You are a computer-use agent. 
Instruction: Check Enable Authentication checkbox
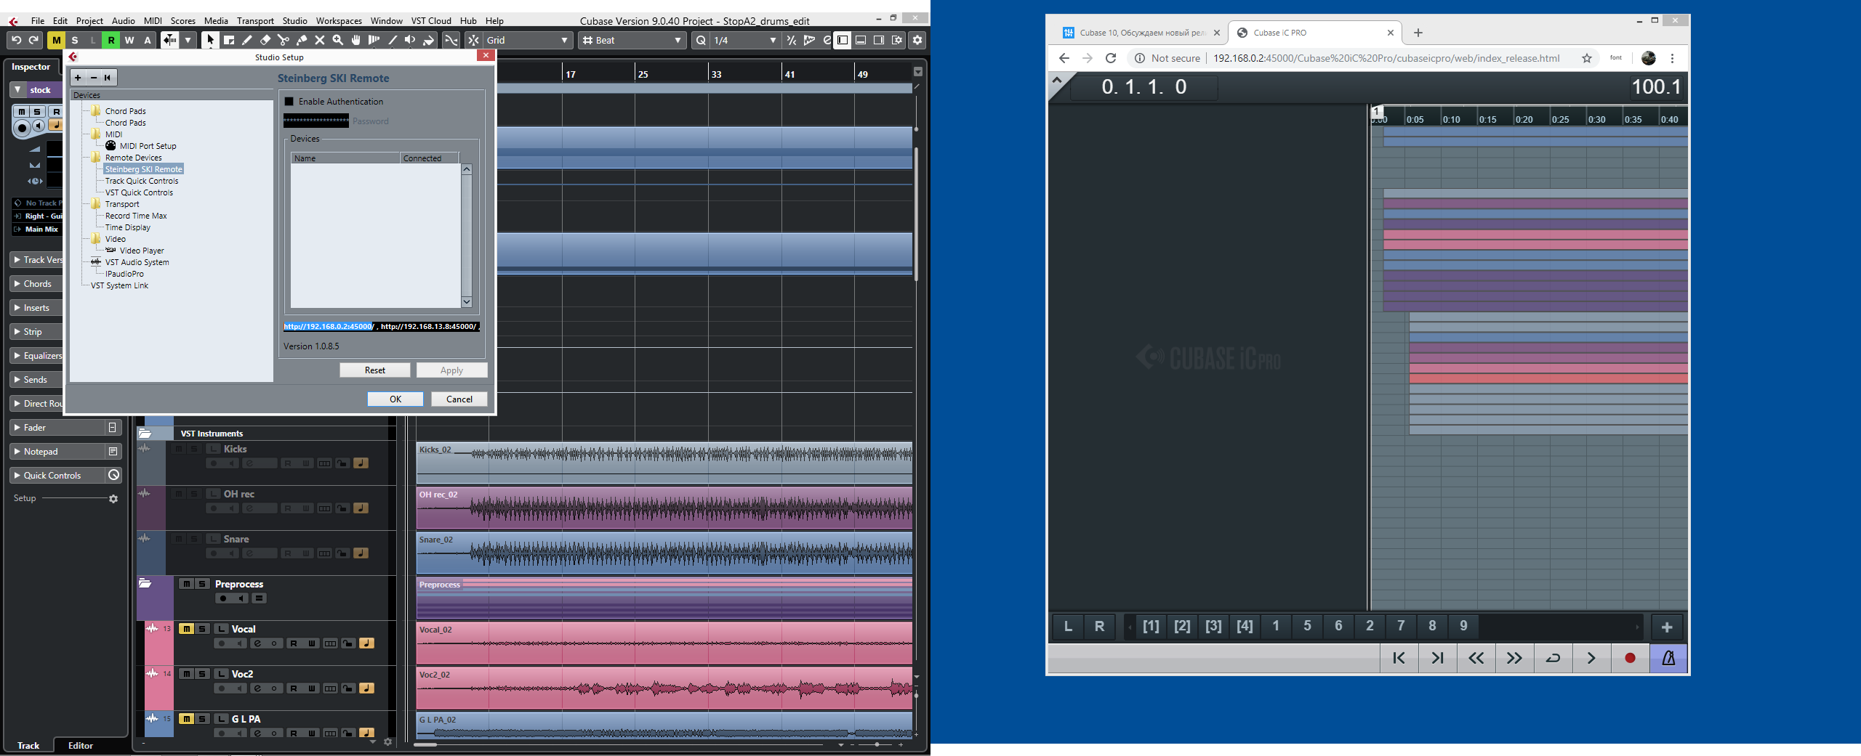(x=289, y=102)
